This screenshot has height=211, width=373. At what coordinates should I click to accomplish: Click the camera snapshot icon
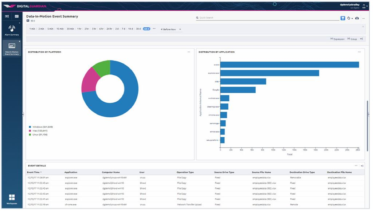coord(357,19)
